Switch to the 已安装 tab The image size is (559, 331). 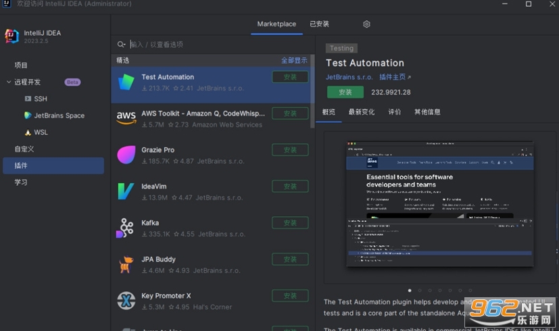tap(319, 24)
